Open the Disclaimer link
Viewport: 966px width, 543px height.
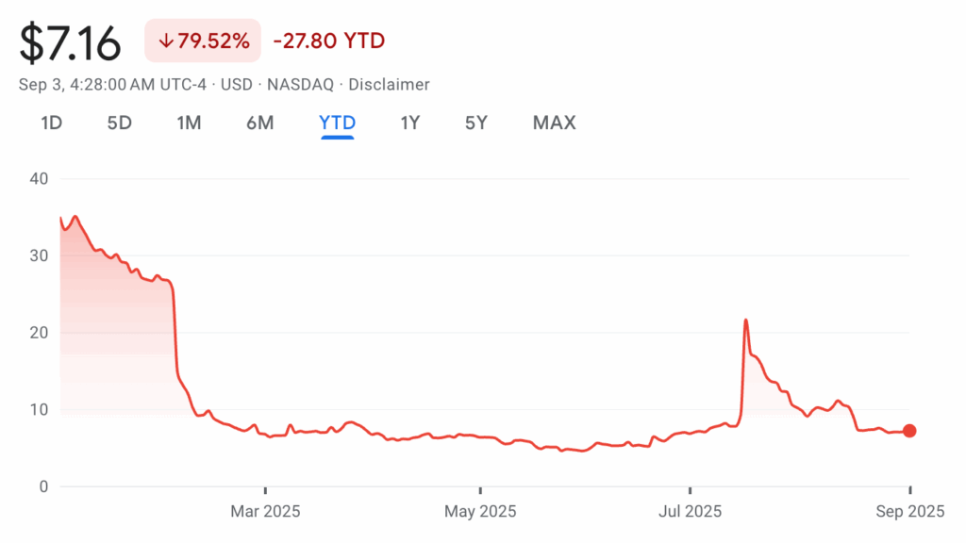pos(389,85)
